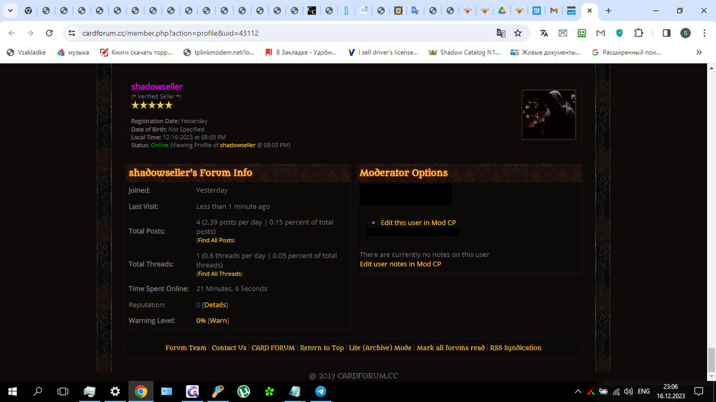The width and height of the screenshot is (716, 402).
Task: Open uTorrent from the taskbar
Action: tap(244, 391)
